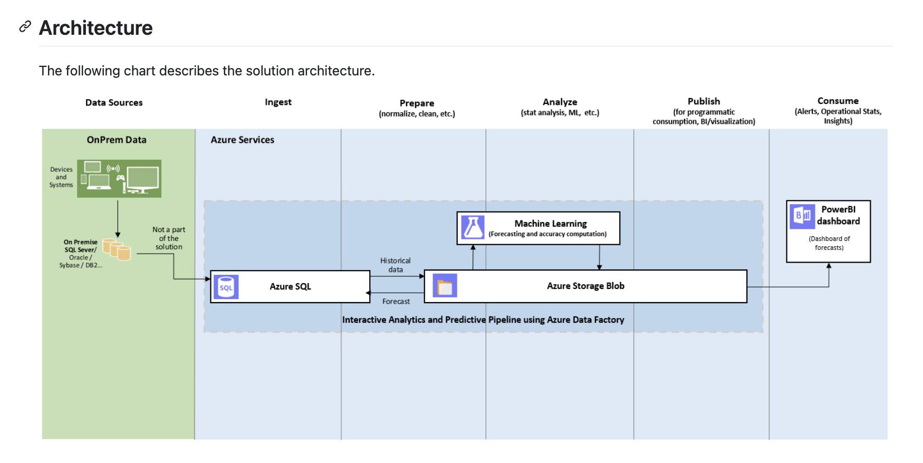The width and height of the screenshot is (923, 463).
Task: Click the OnPrem Data label
Action: point(117,140)
